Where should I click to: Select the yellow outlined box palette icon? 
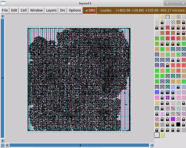coord(162,17)
